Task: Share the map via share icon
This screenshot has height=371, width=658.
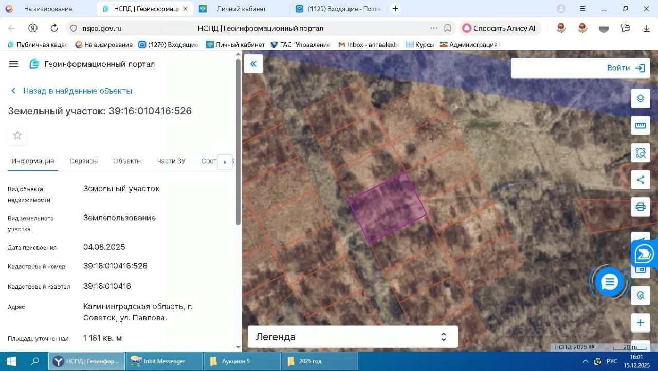Action: (641, 180)
